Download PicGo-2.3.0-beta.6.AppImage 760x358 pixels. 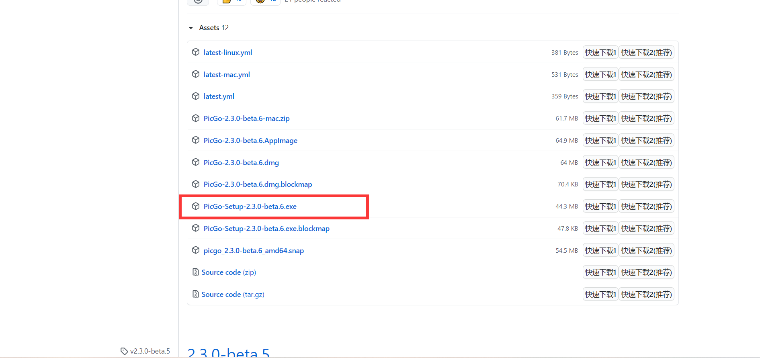coord(250,141)
